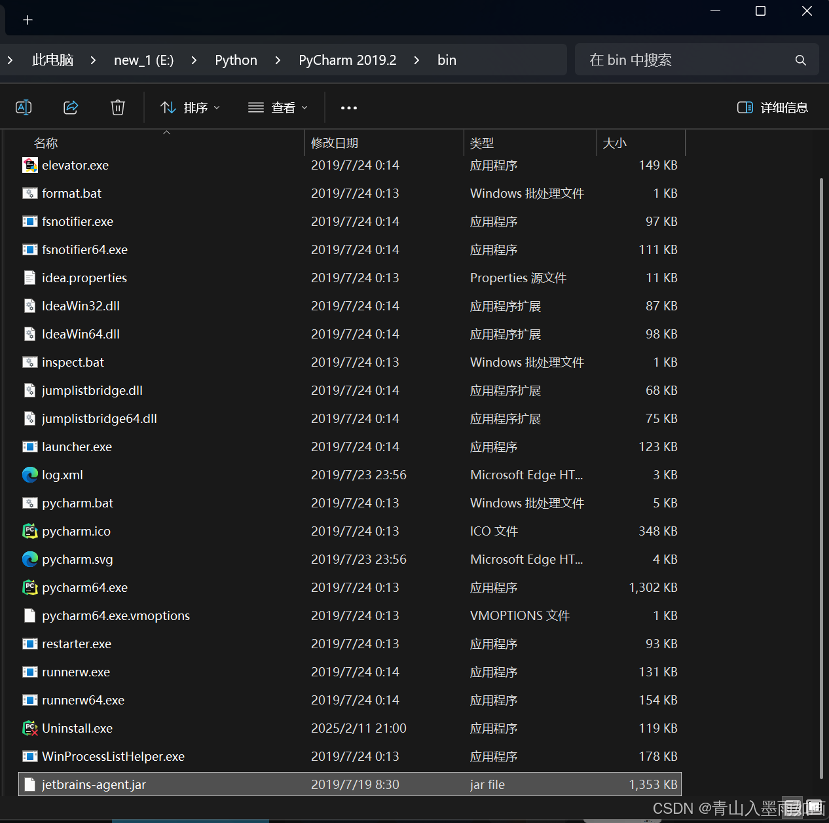Expand chevron after 此电脑 in address bar
The width and height of the screenshot is (829, 823).
93,60
